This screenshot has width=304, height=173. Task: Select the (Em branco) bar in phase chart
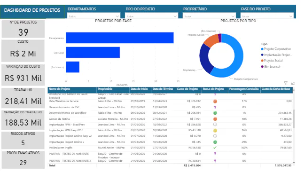tap(72, 67)
